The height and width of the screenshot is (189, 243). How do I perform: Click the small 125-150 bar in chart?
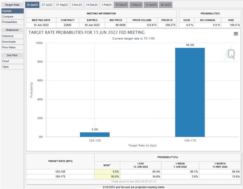pyautogui.click(x=95, y=134)
